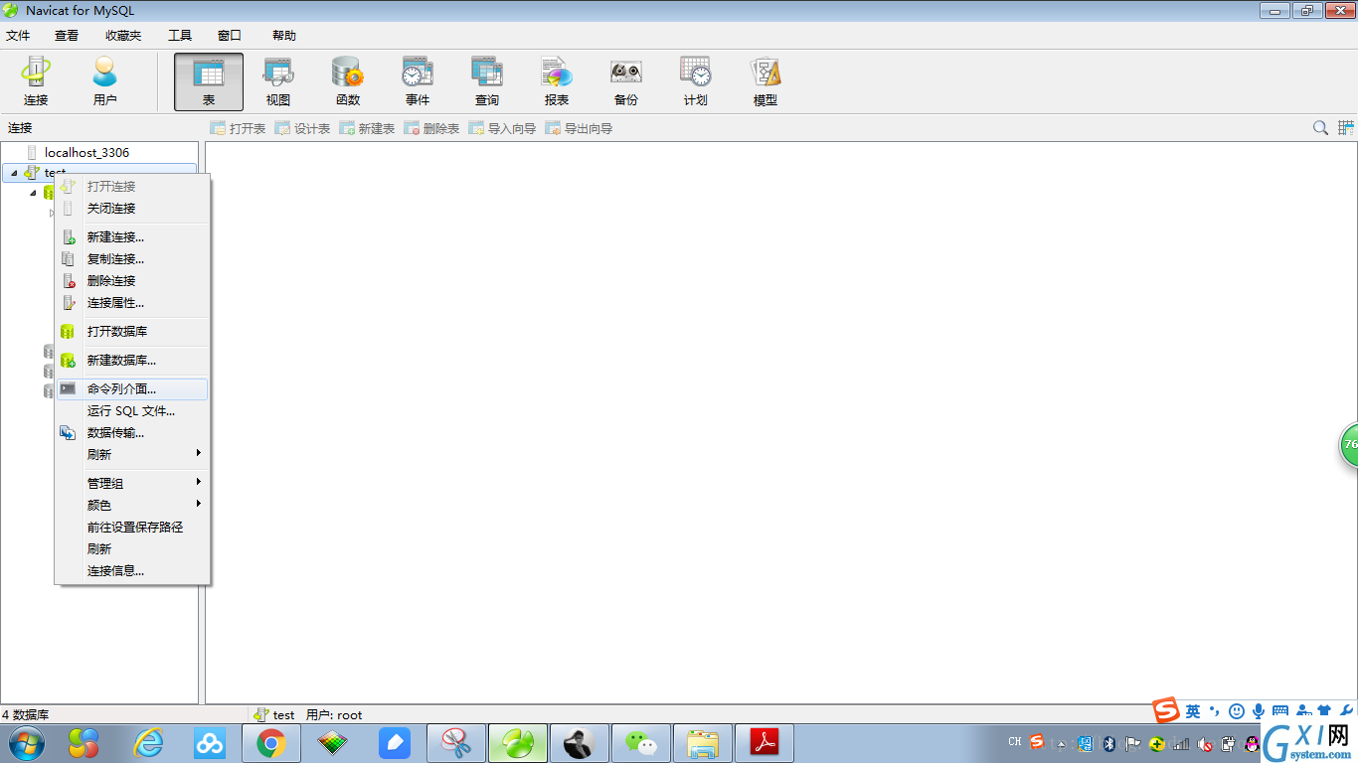Choose 运行 SQL 文件... in the context menu
The image size is (1358, 763).
click(x=132, y=411)
